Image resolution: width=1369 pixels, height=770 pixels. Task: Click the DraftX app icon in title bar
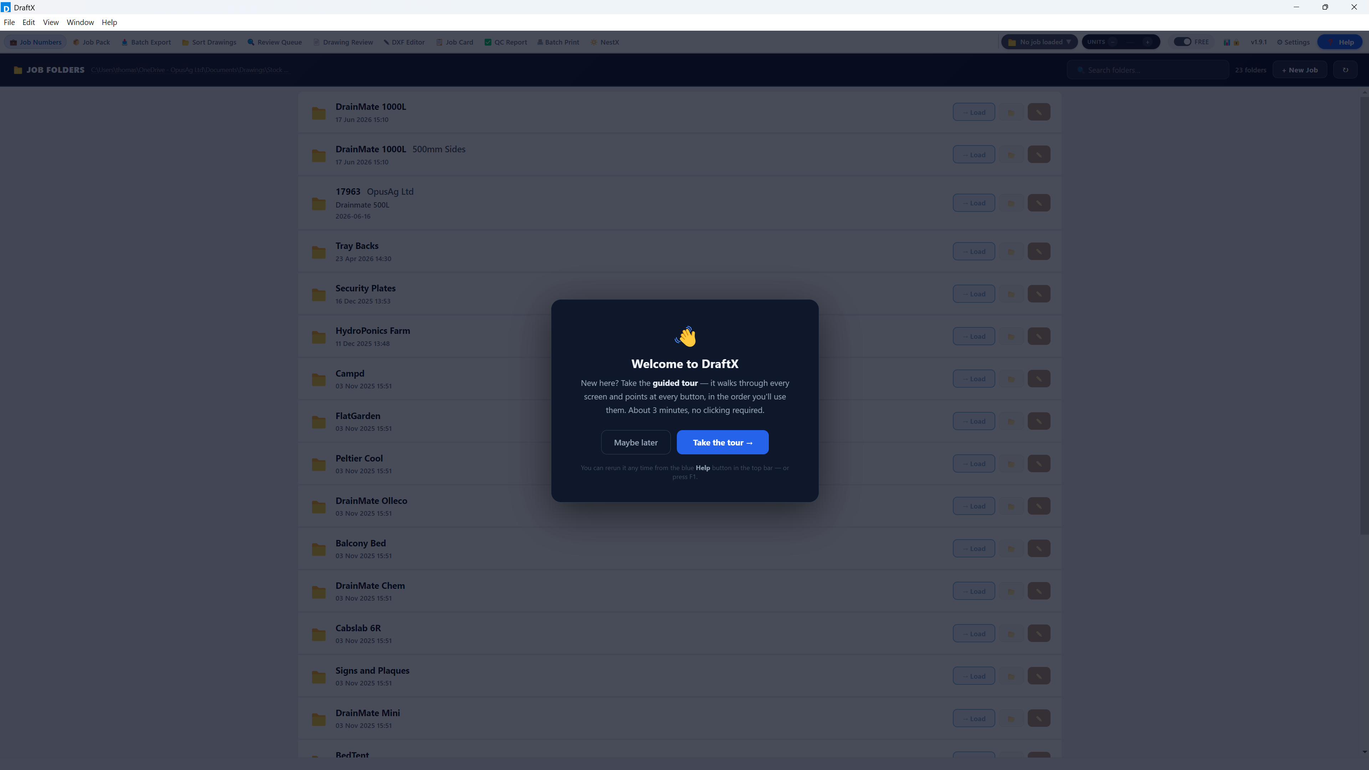(5, 7)
